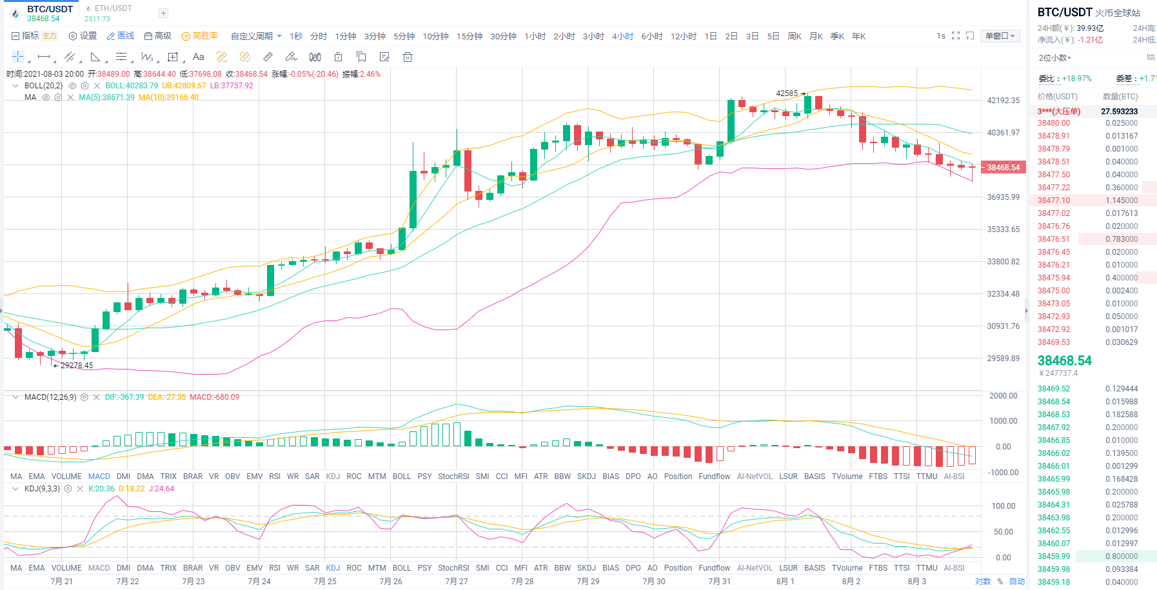The image size is (1157, 590).
Task: Click the 自动 auto scale button
Action: pos(1017,582)
